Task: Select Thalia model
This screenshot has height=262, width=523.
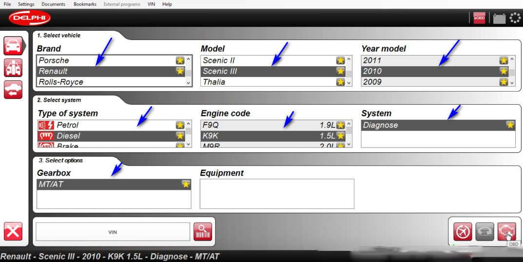Action: pos(273,82)
